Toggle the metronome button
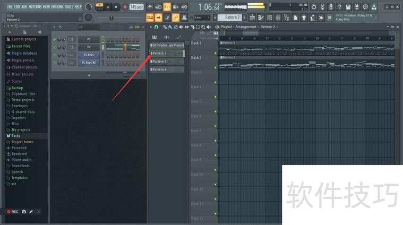This screenshot has width=403, height=225. click(150, 7)
